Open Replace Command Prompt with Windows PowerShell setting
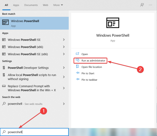Image resolution: width=157 pixels, height=136 pixels. pyautogui.click(x=34, y=88)
